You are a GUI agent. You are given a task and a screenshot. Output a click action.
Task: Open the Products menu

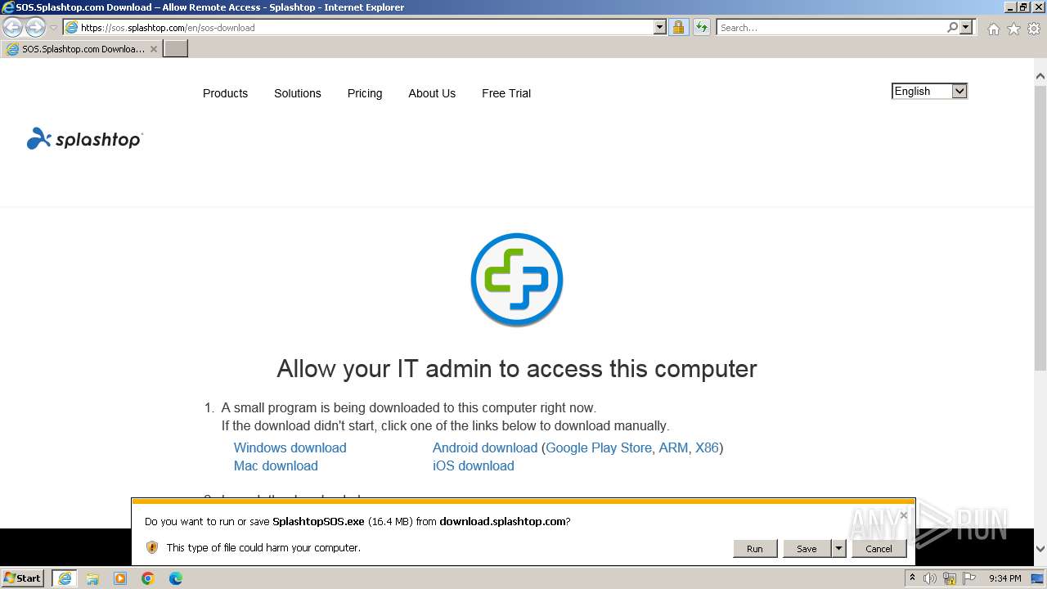(225, 93)
